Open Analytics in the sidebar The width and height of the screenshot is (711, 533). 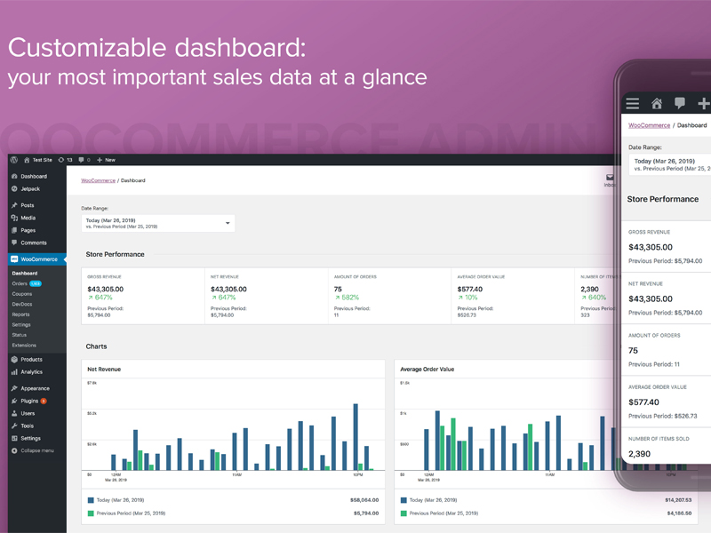pos(31,372)
